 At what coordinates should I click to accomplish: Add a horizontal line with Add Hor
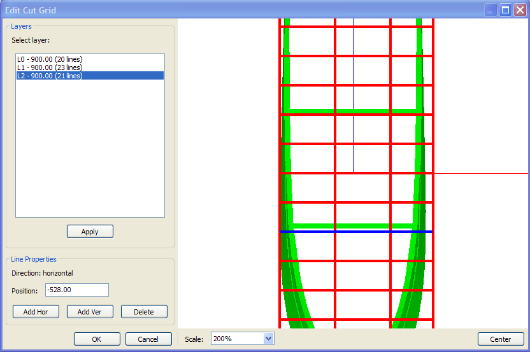coord(36,312)
